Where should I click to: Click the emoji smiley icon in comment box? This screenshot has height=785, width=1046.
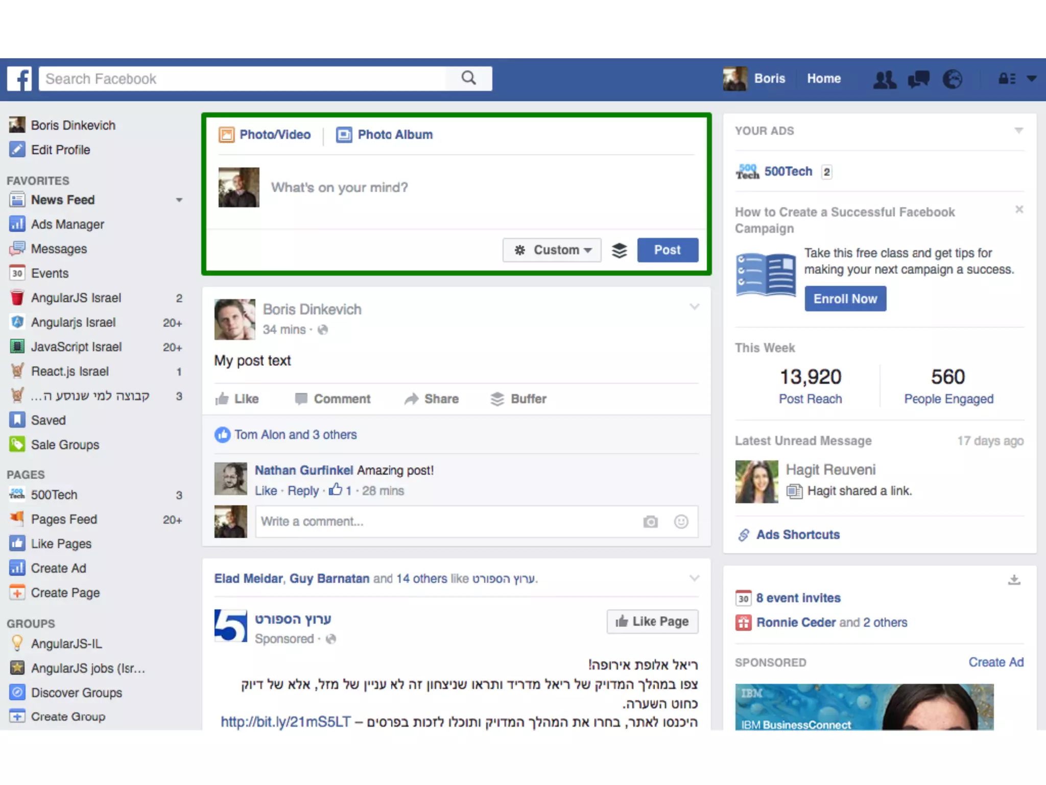[x=681, y=522]
